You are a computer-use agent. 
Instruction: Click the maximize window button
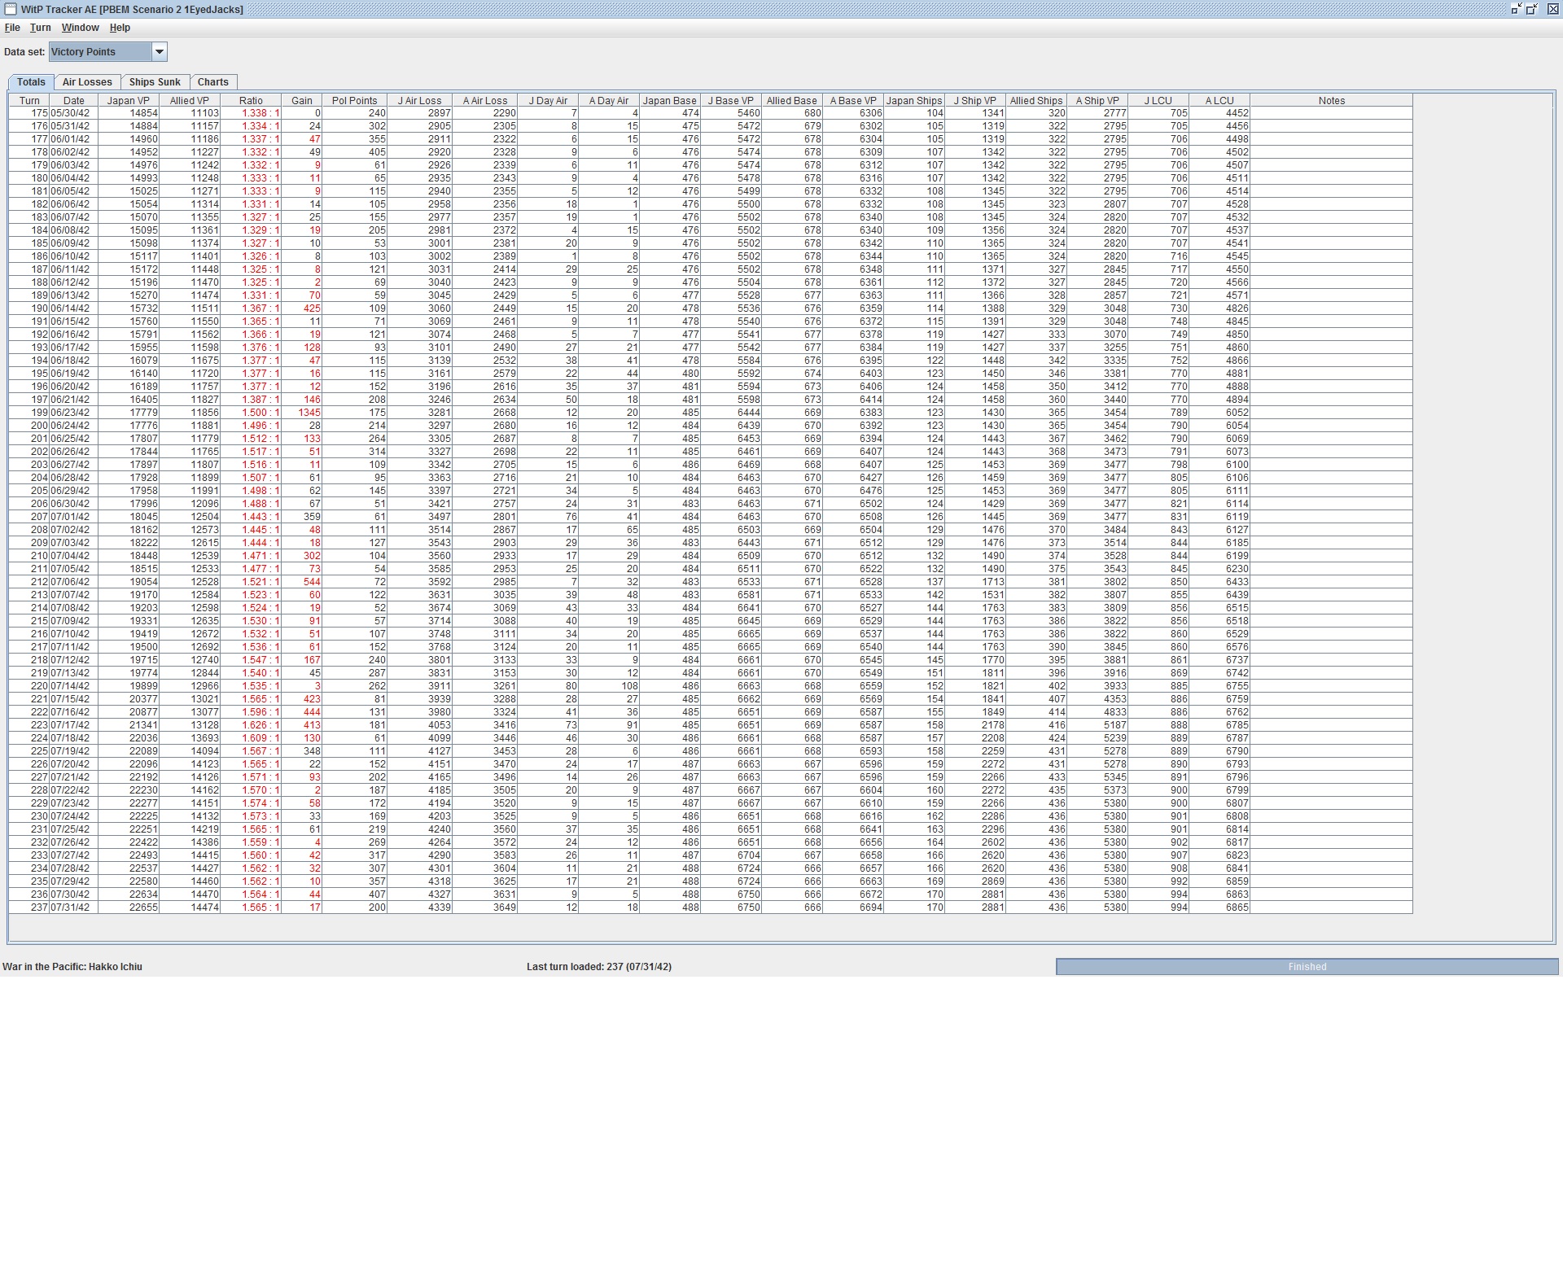point(1532,9)
